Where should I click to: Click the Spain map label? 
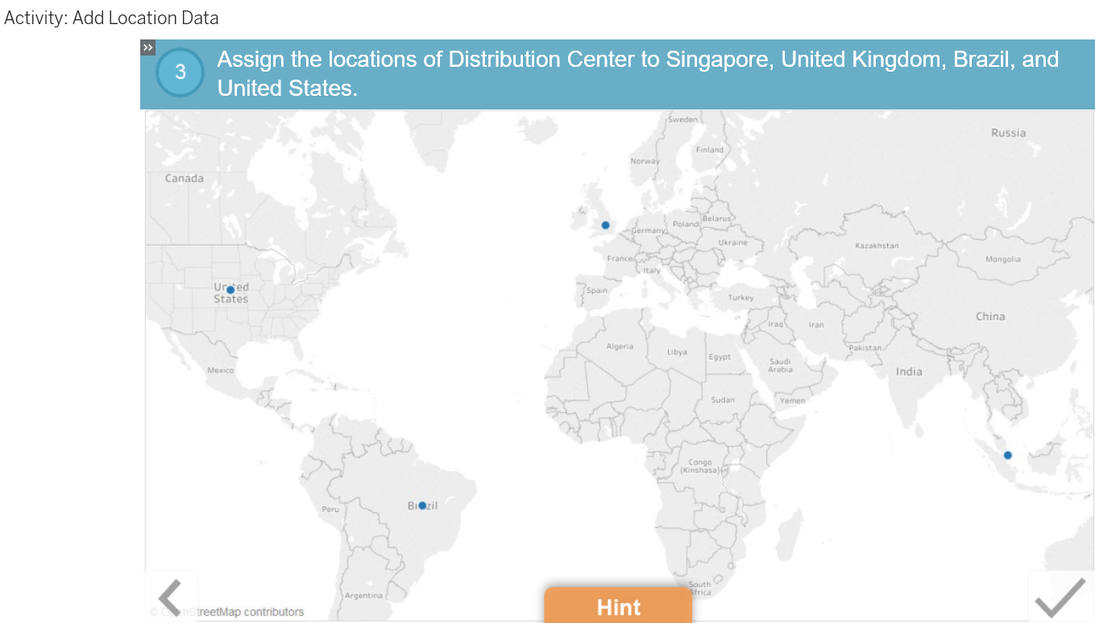click(x=597, y=291)
